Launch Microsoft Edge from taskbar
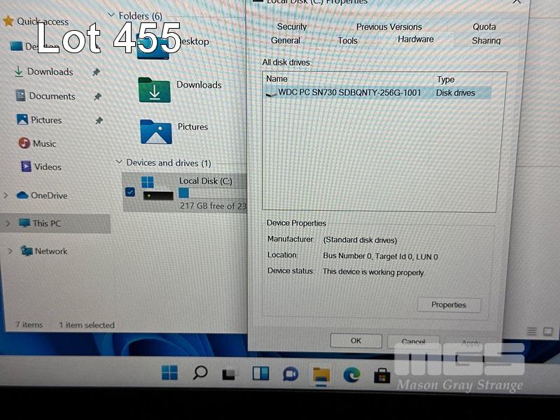Screen dimensions: 560x420 click(x=351, y=374)
